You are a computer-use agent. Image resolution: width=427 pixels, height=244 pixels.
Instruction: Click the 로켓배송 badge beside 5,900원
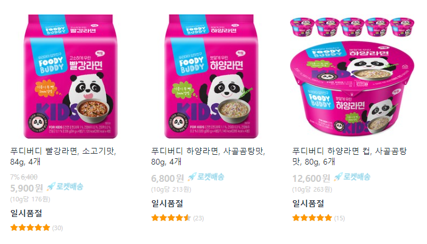65,187
